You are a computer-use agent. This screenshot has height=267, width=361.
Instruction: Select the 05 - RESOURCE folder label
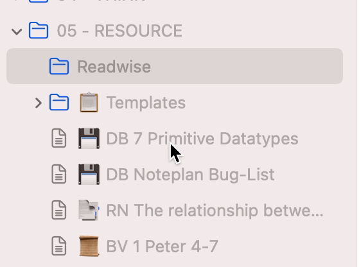tap(119, 31)
